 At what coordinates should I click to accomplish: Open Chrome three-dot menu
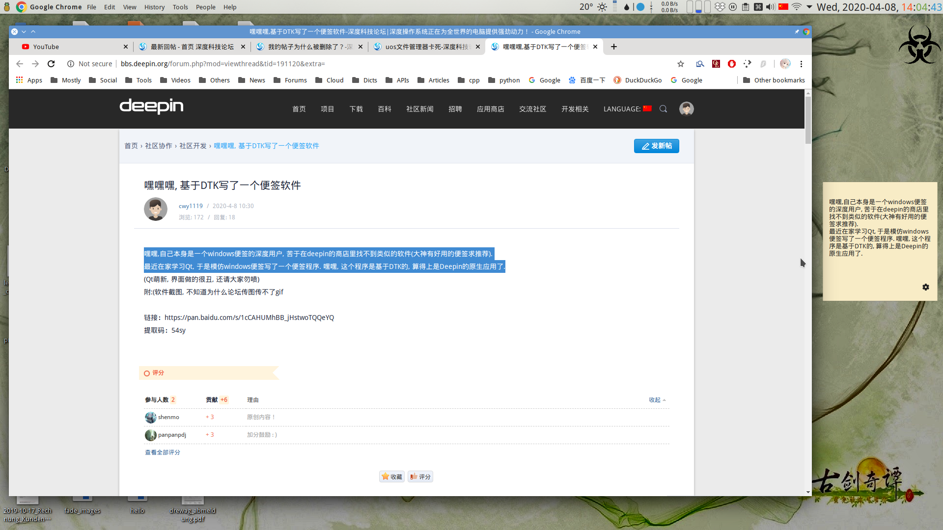[801, 64]
